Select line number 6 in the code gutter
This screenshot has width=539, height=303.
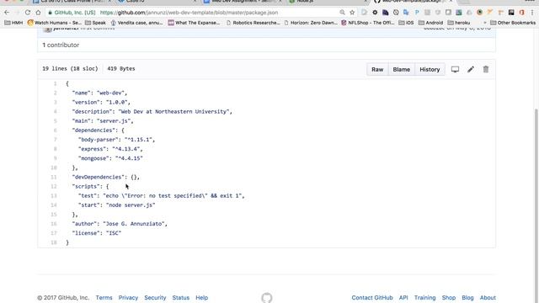tap(55, 130)
